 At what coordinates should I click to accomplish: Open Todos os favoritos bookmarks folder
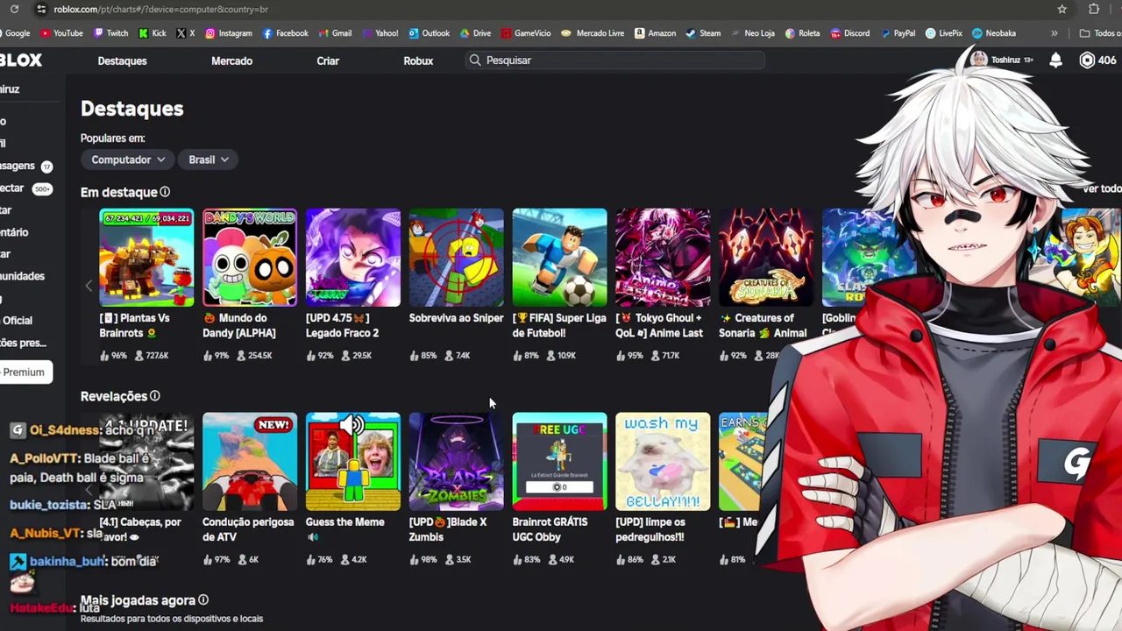(x=1100, y=33)
